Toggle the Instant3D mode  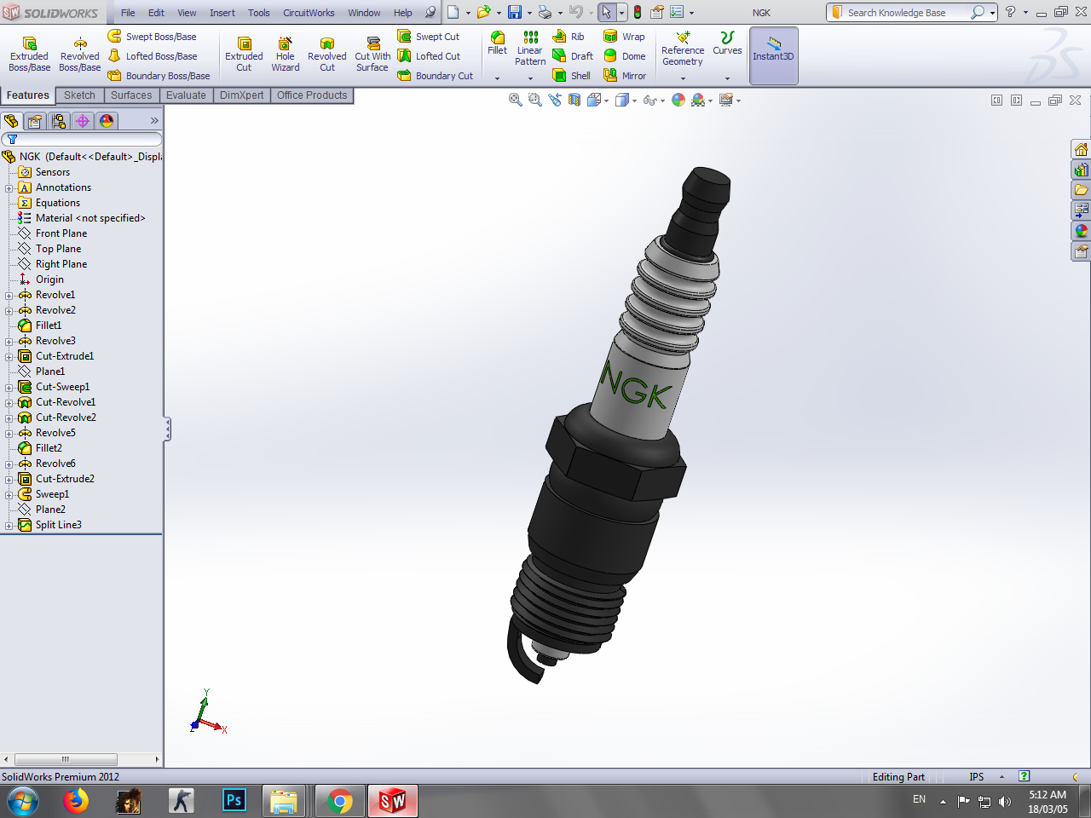pyautogui.click(x=774, y=55)
